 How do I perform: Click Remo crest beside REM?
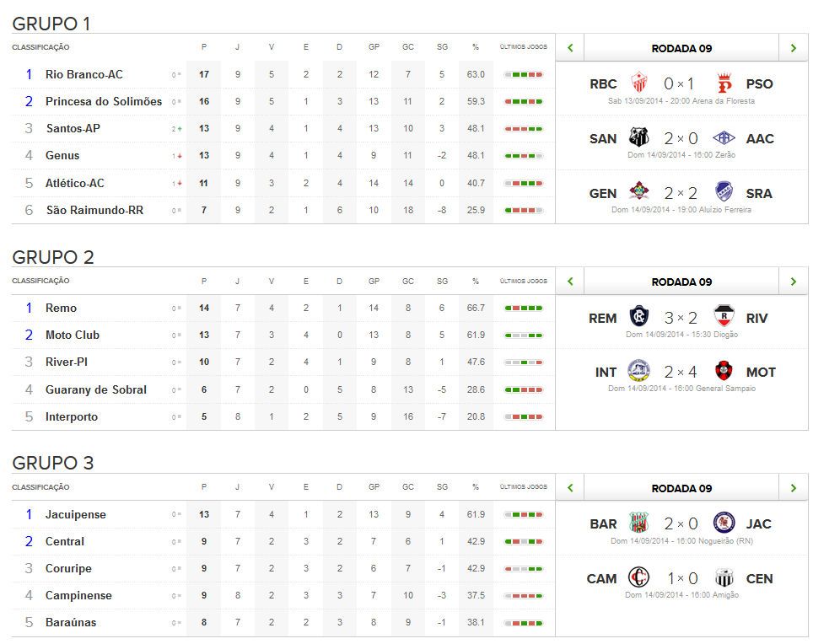639,318
